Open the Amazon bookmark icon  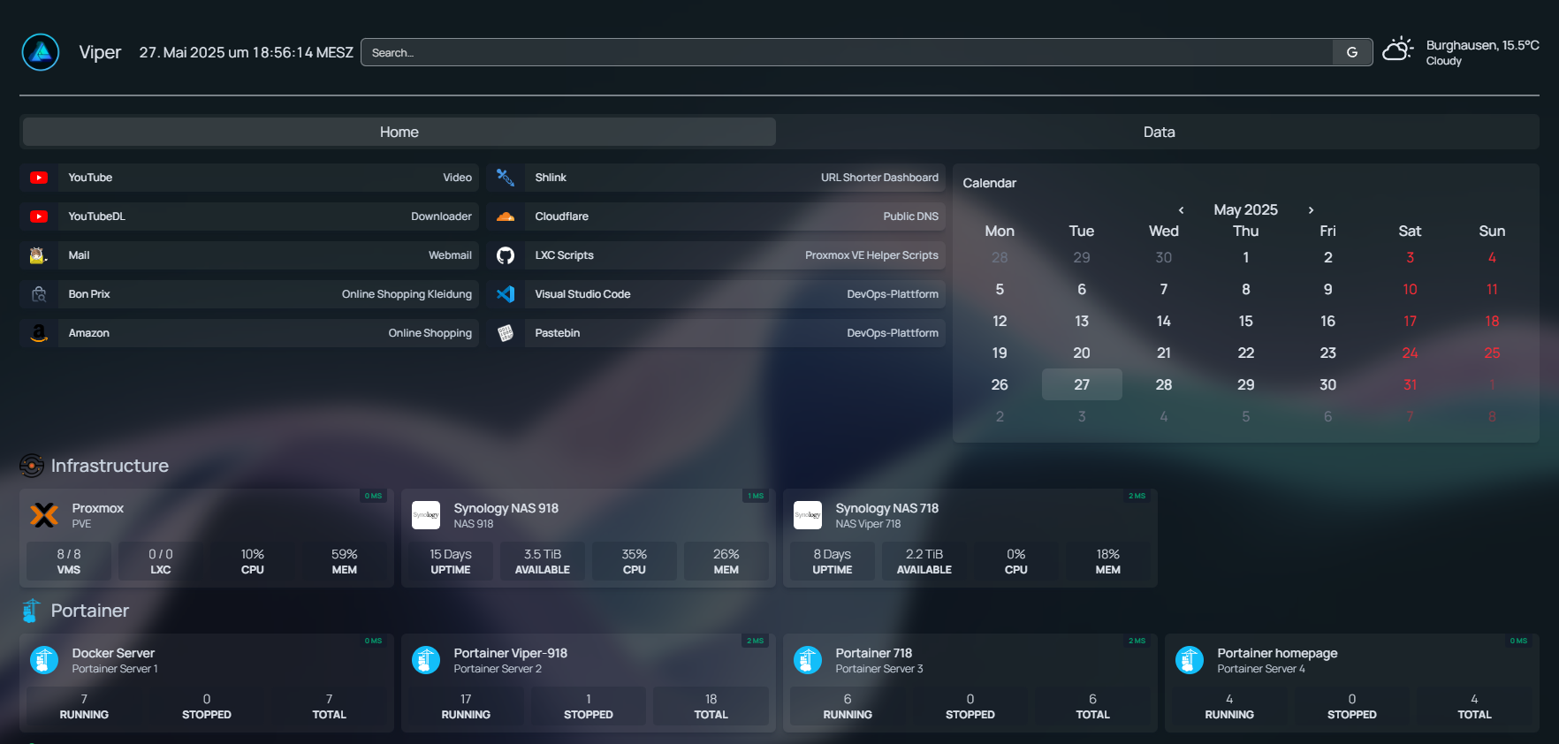39,333
